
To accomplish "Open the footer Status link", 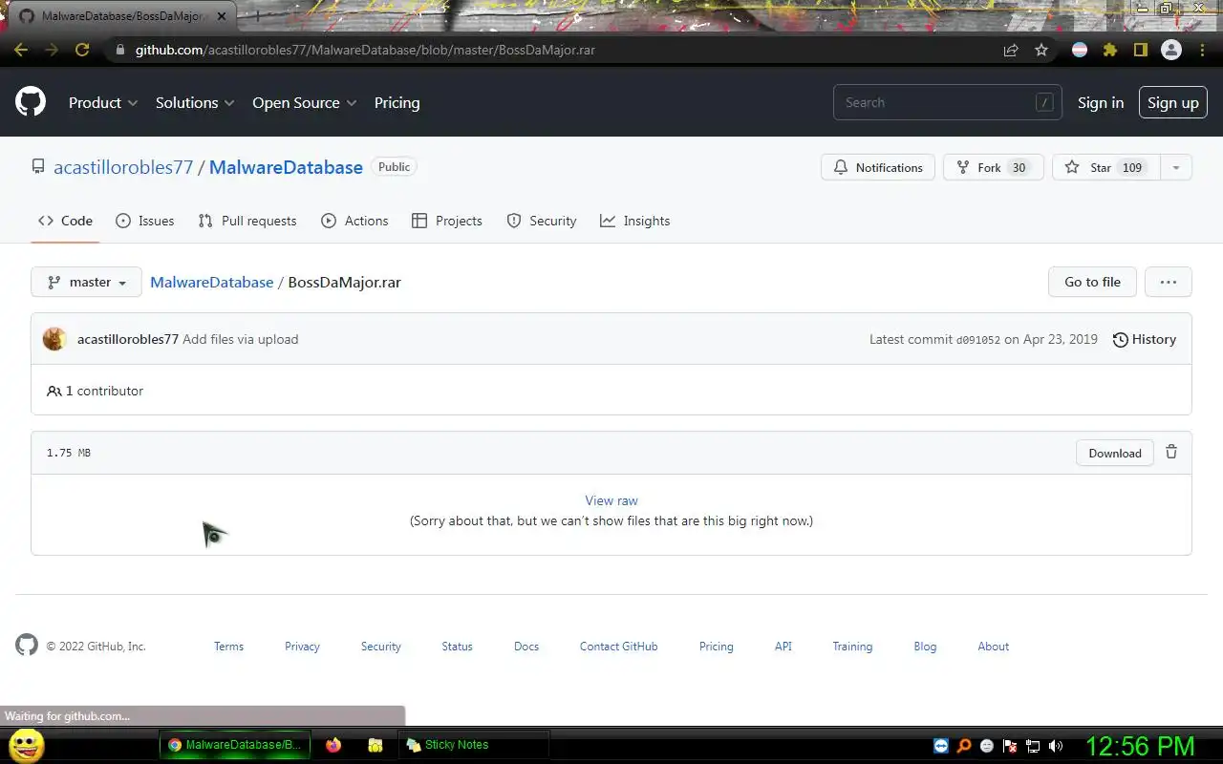I will tap(457, 647).
